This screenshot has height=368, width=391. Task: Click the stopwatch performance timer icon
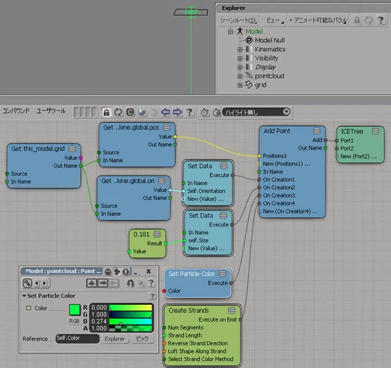click(x=205, y=112)
